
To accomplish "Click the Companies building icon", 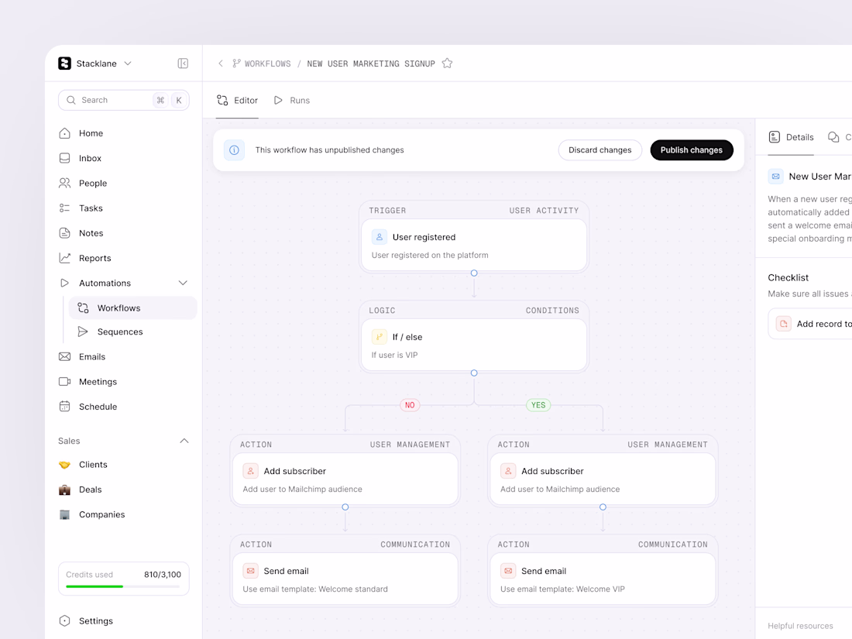I will (64, 514).
